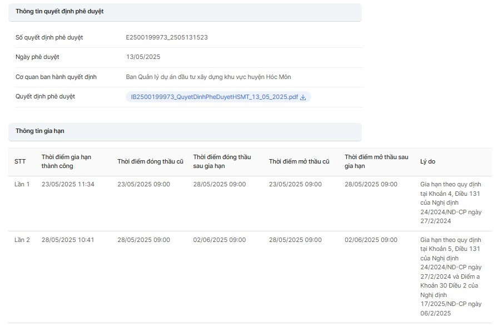Screen dimensions: 502x326
Task: Click the extension timestamp 23/05/2025 11:34
Action: coord(68,185)
